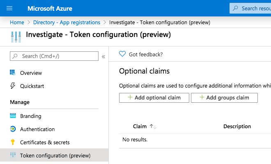This screenshot has width=271, height=164.
Task: Click Add optional claim button
Action: coord(154,98)
